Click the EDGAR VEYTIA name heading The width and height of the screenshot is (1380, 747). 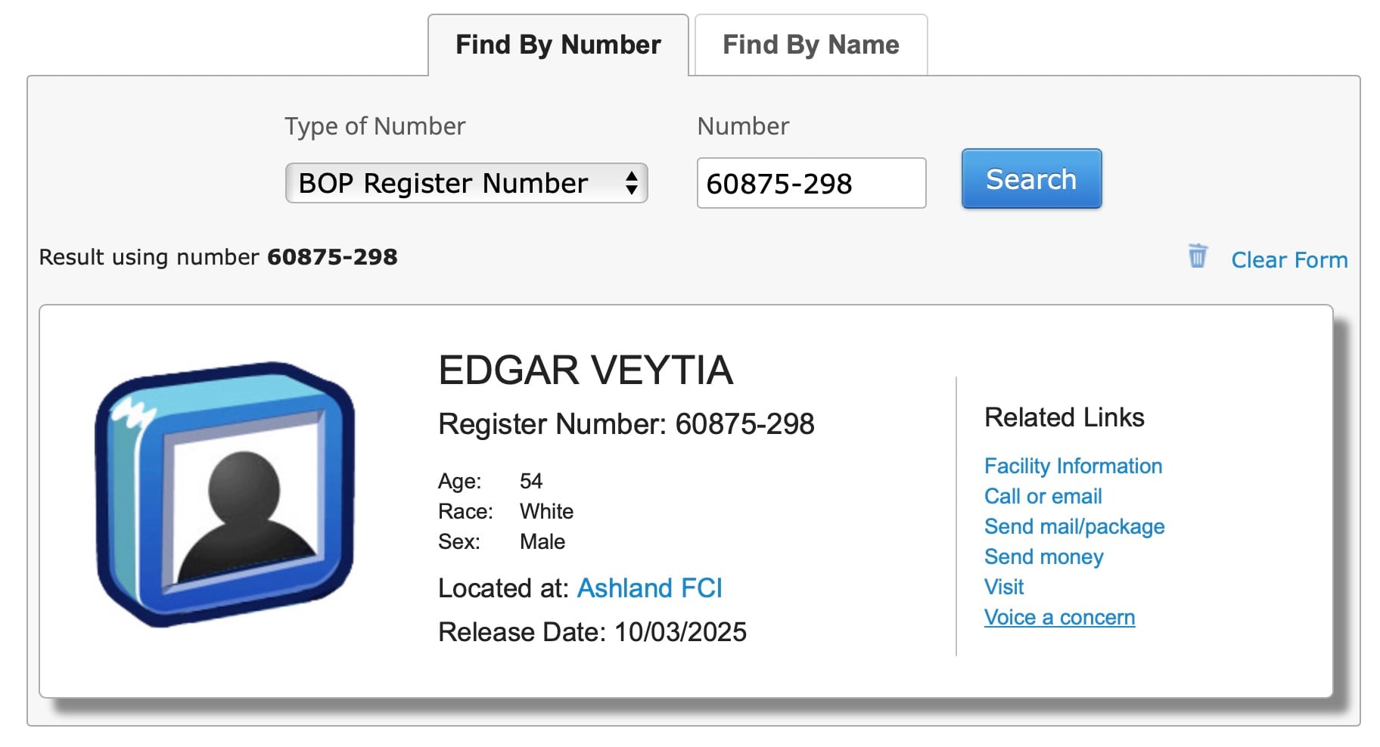[x=585, y=370]
